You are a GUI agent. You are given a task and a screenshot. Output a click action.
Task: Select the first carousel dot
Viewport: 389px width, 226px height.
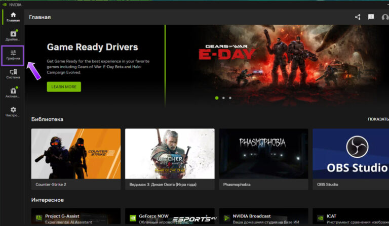click(x=217, y=98)
